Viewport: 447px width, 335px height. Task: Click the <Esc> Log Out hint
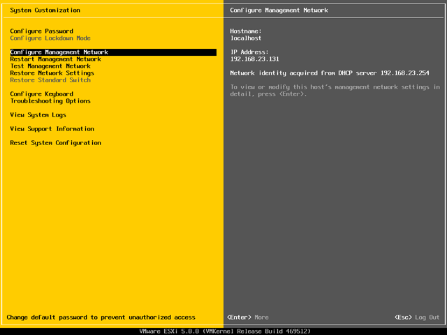417,318
